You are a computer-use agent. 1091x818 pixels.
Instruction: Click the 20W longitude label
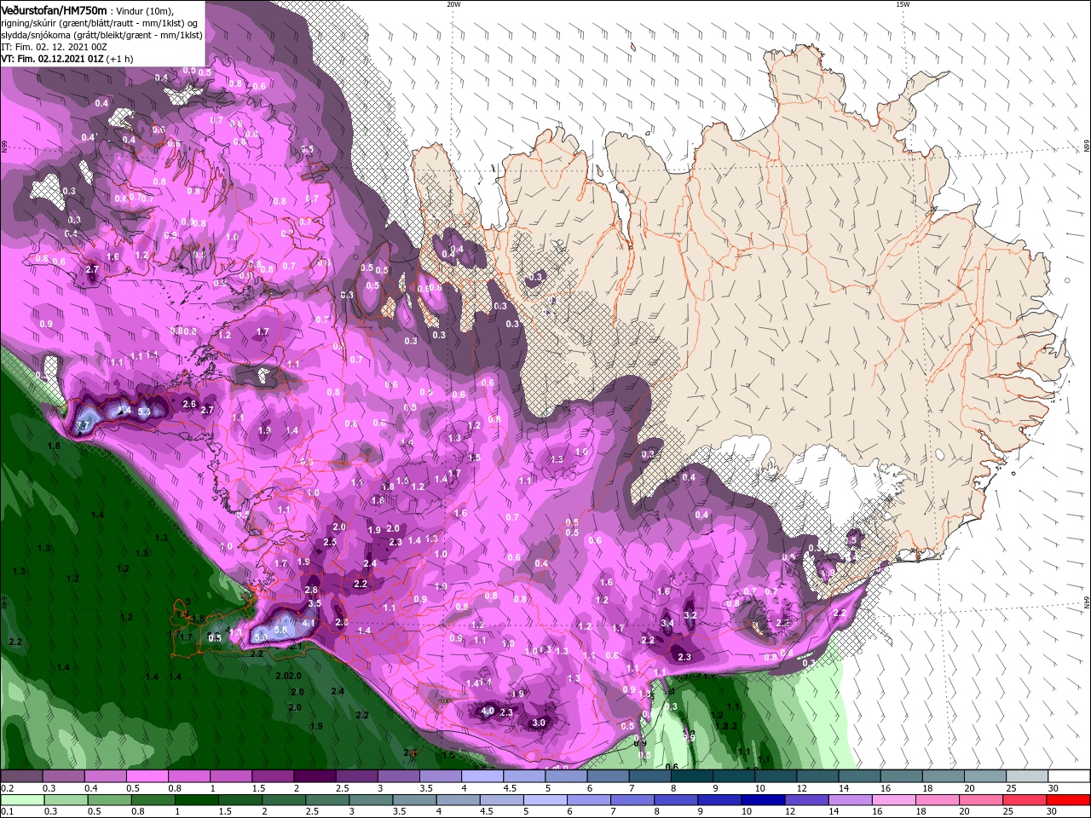click(x=453, y=4)
